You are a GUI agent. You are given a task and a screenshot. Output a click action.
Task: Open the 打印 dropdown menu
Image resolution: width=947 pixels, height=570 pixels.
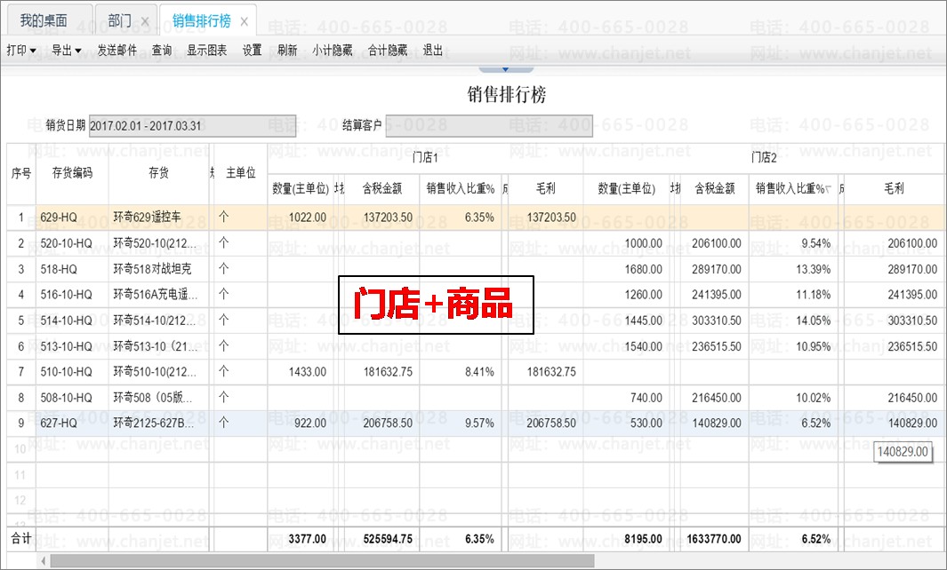click(x=21, y=50)
